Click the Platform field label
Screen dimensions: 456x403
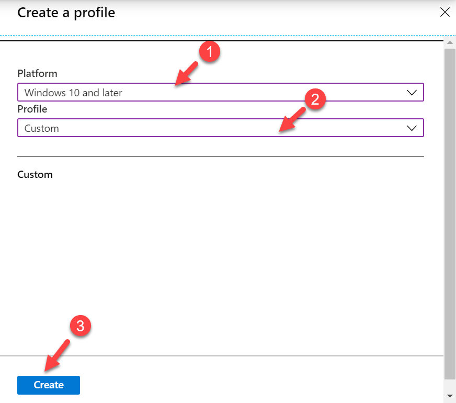[x=37, y=73]
